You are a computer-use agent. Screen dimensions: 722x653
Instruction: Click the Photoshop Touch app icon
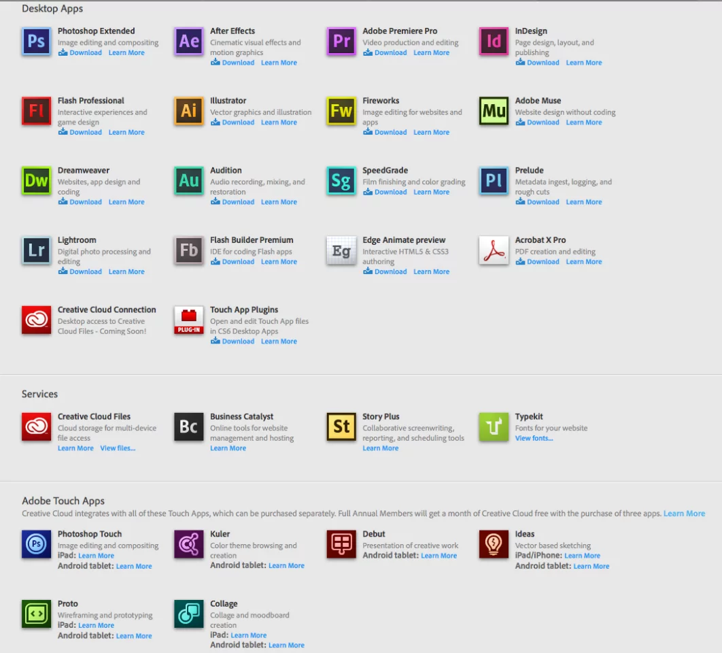[x=35, y=546]
